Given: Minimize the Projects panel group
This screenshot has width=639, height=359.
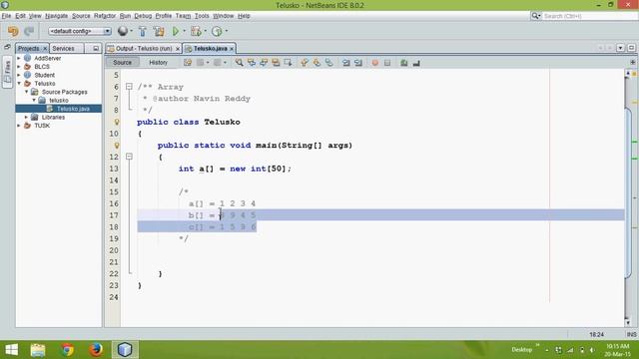Looking at the screenshot, I should [x=96, y=49].
